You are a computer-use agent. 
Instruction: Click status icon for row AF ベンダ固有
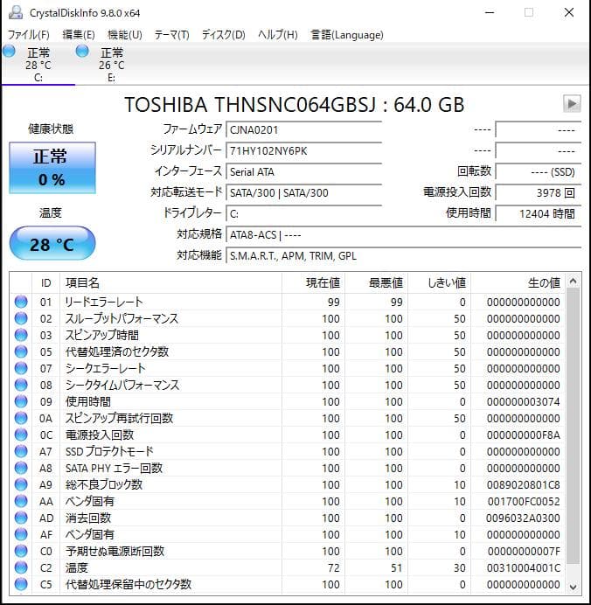[21, 534]
